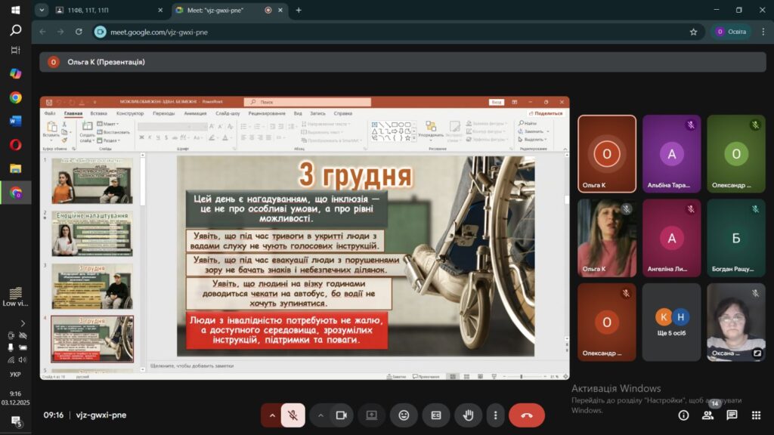Open more options three-dot menu
Image resolution: width=774 pixels, height=435 pixels.
pos(495,415)
